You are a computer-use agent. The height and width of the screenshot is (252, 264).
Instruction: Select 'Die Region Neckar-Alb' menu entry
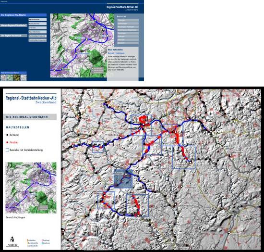13,36
